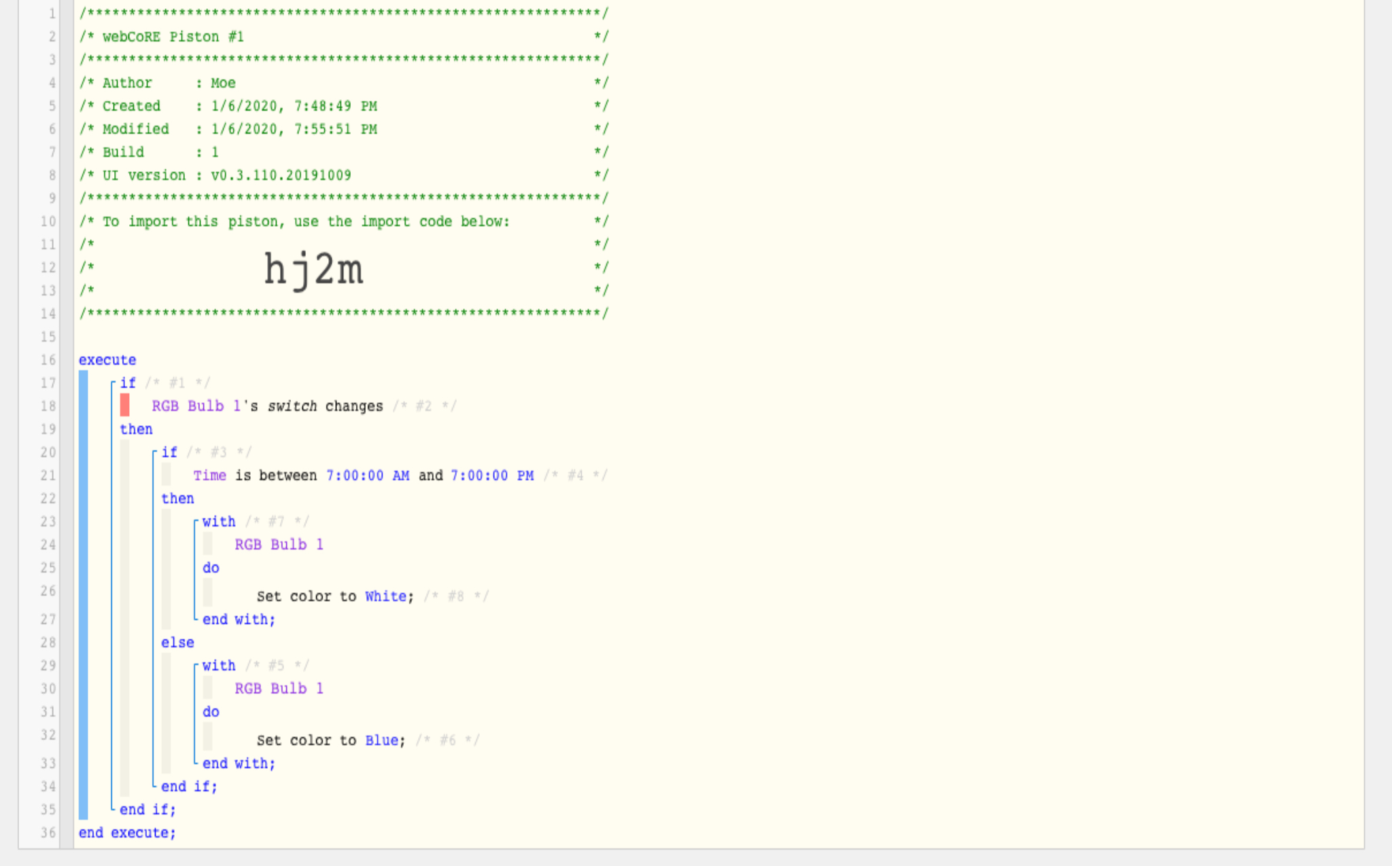1392x866 pixels.
Task: Click the White color value
Action: [x=385, y=596]
